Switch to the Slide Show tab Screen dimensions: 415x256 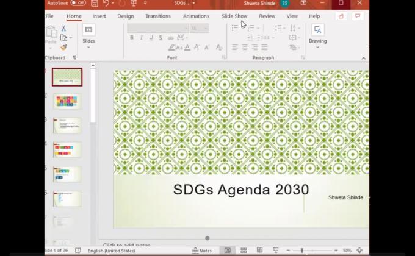click(234, 16)
